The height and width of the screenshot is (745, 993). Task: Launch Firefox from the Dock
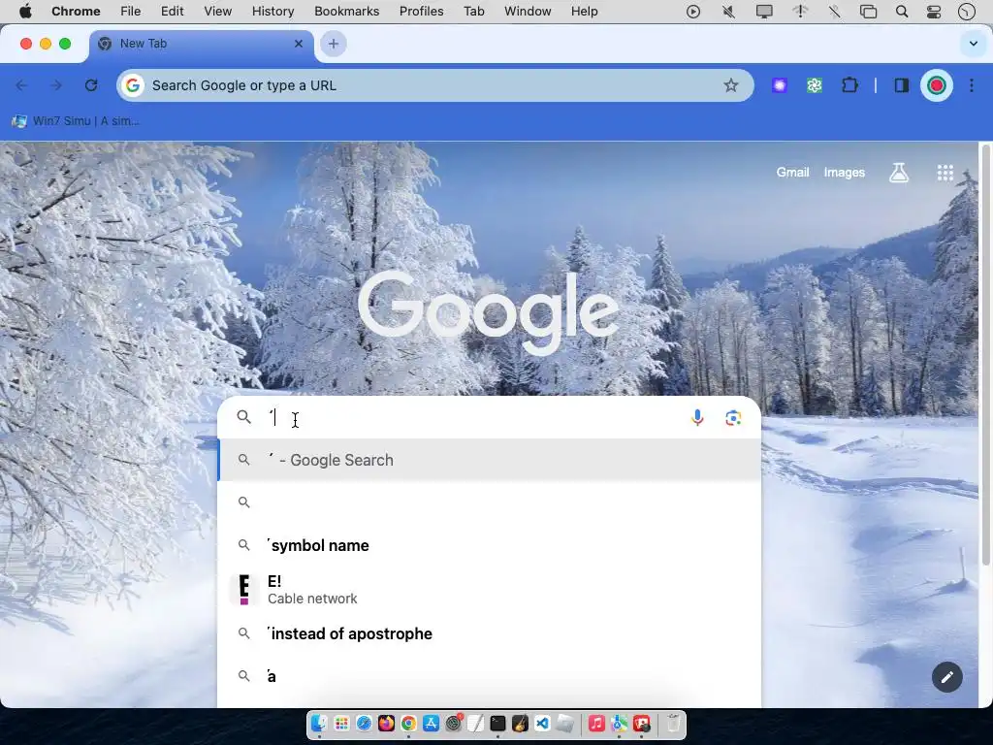tap(386, 724)
